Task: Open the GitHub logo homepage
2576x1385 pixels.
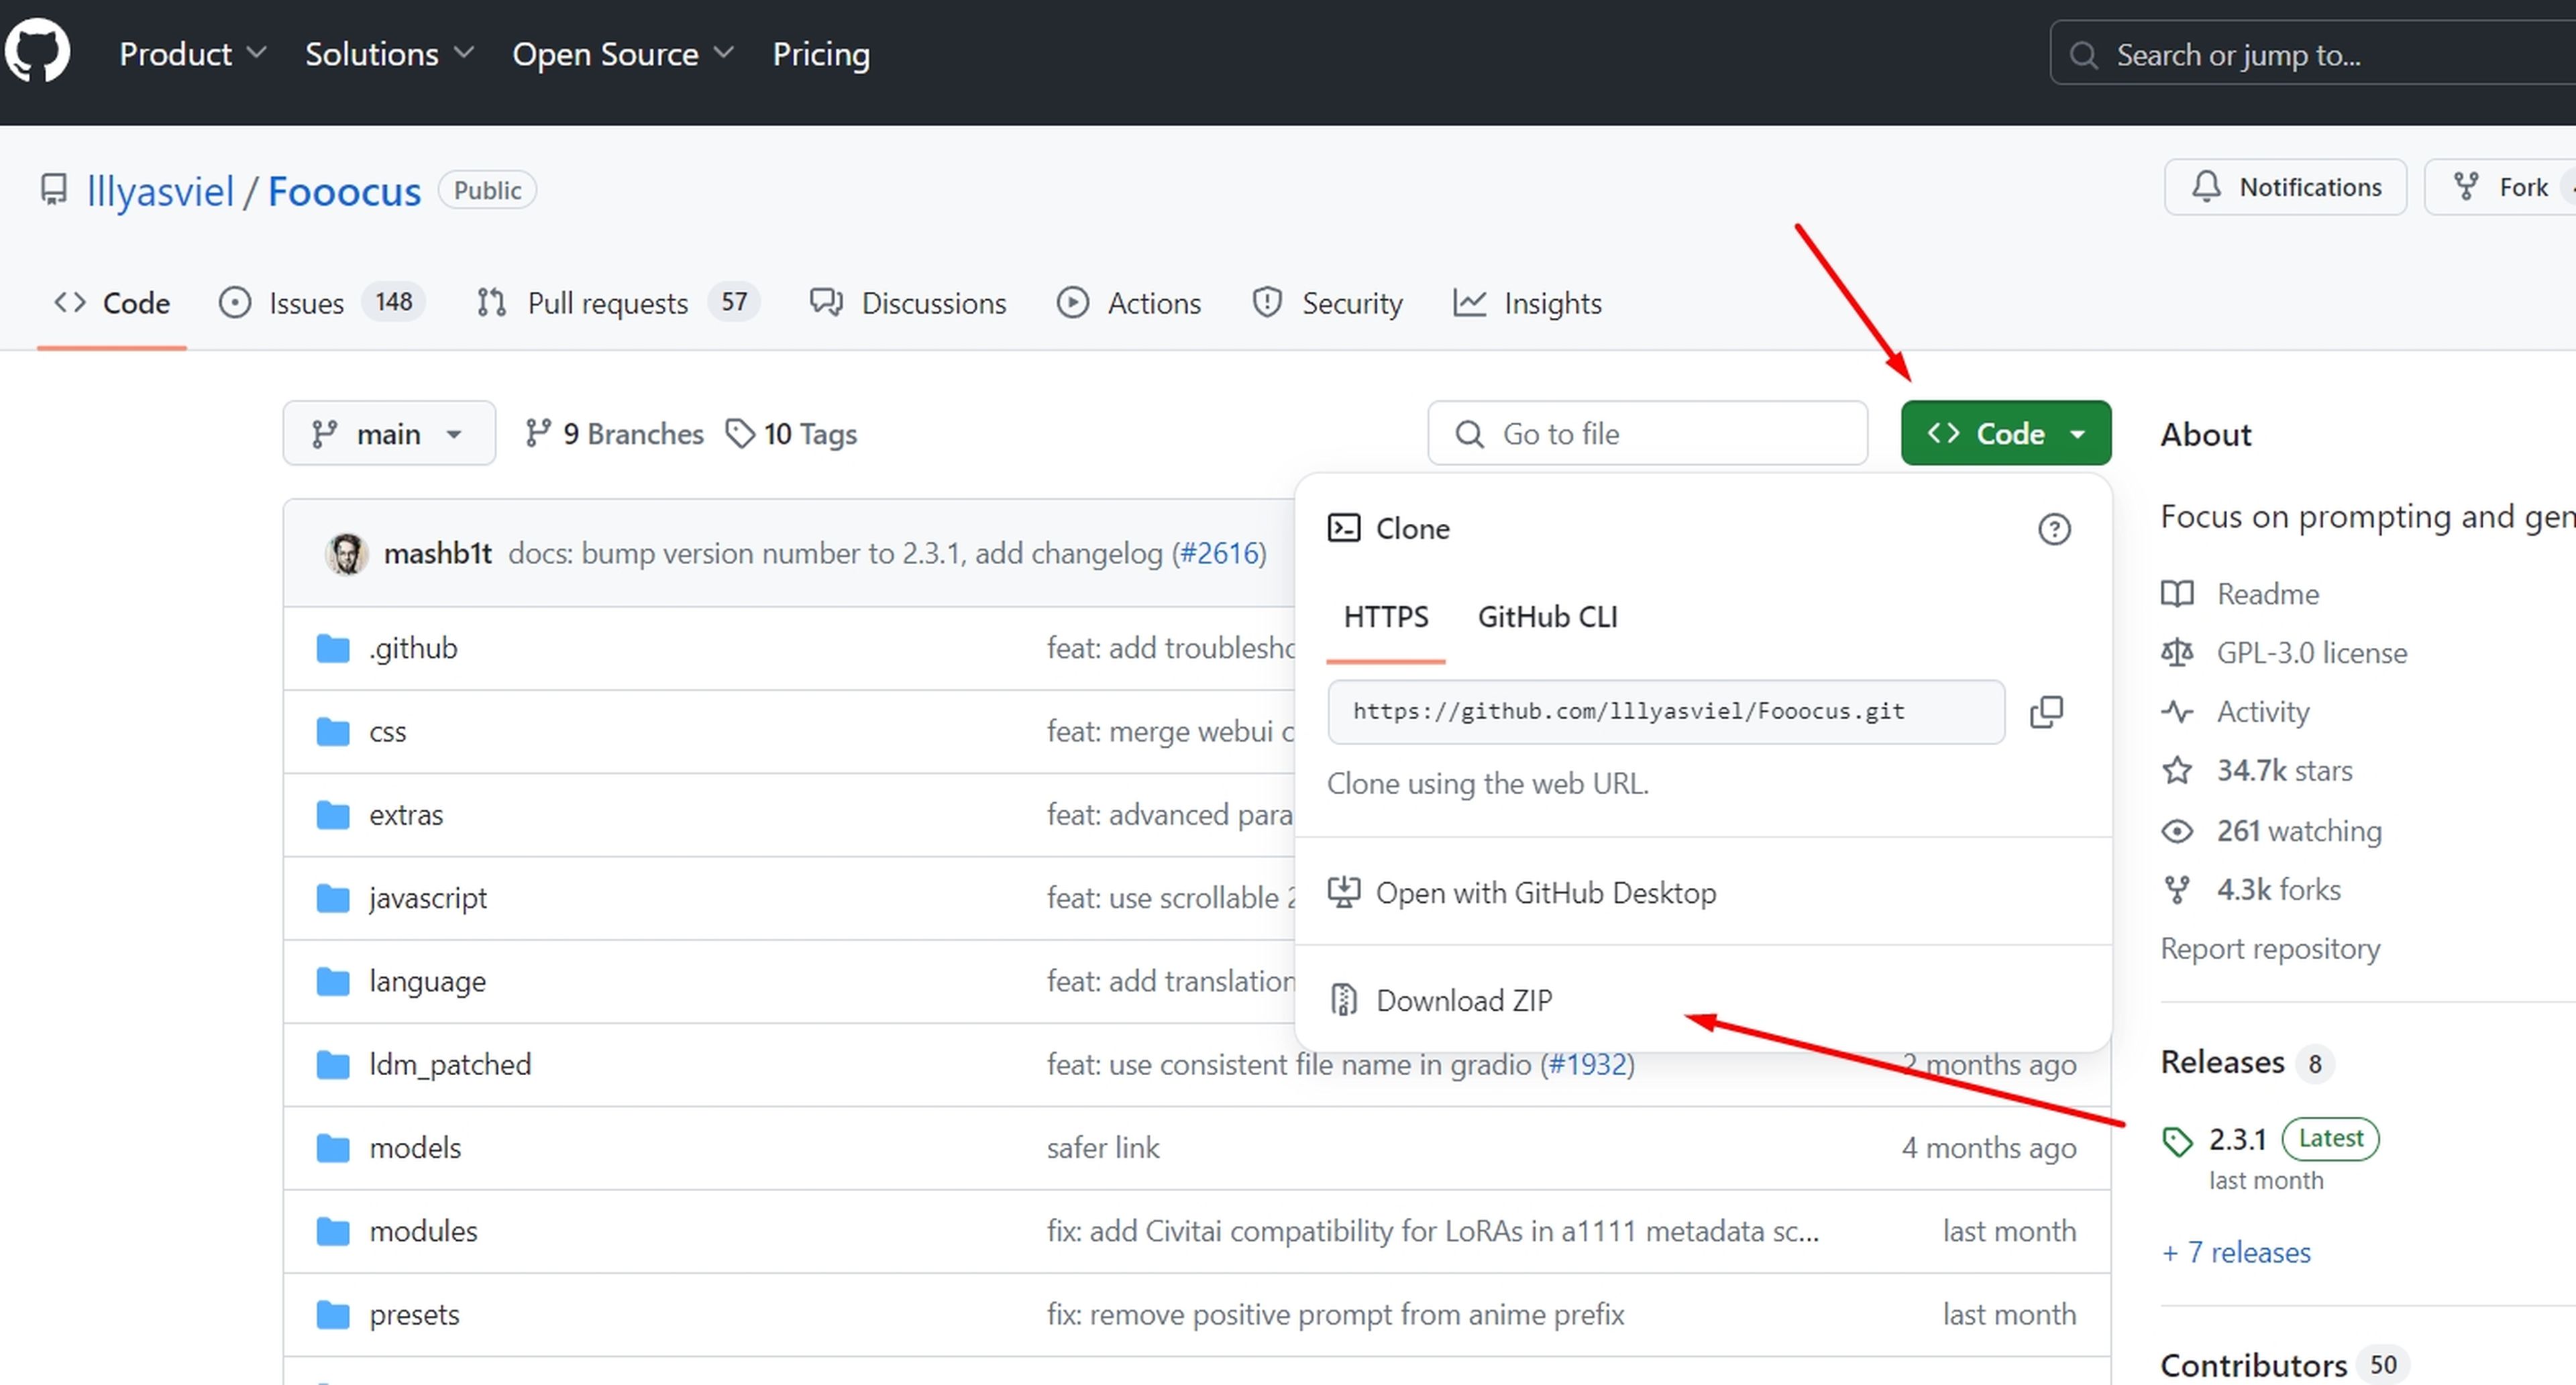Action: coord(37,51)
